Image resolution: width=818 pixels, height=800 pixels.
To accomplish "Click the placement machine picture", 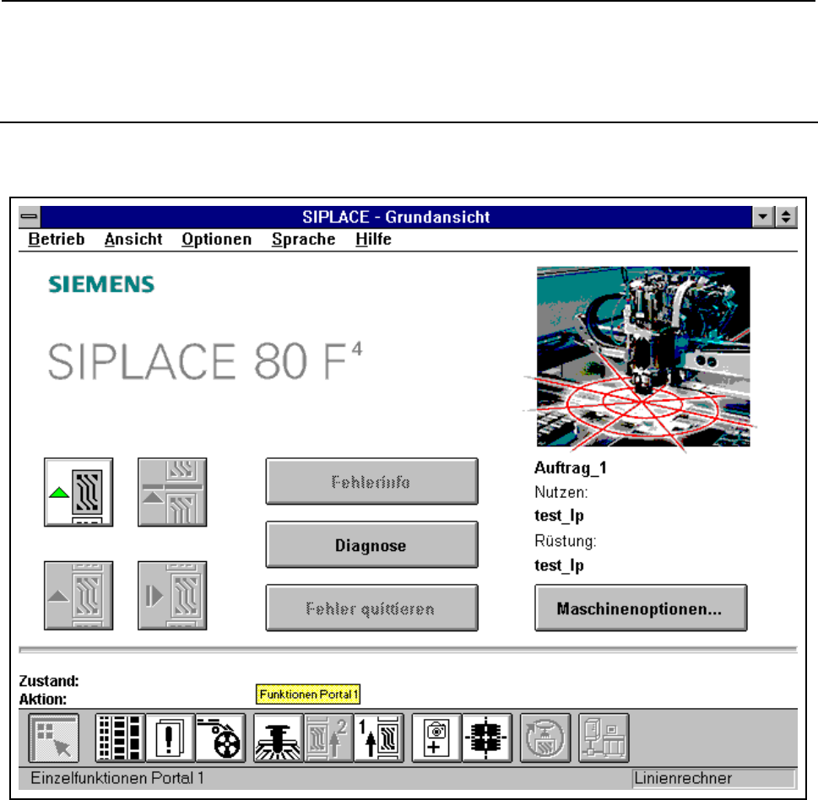I will pyautogui.click(x=642, y=356).
